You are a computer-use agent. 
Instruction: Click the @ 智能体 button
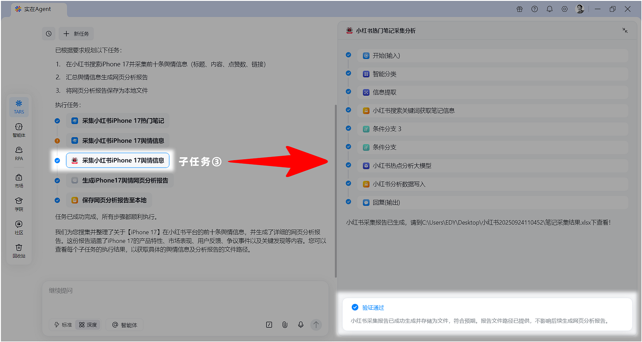click(125, 325)
